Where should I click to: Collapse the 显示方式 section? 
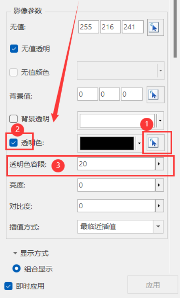(x=15, y=253)
